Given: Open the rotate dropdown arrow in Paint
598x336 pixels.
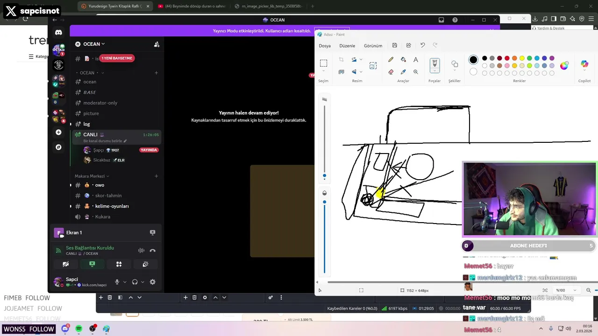Looking at the screenshot, I should pyautogui.click(x=361, y=60).
